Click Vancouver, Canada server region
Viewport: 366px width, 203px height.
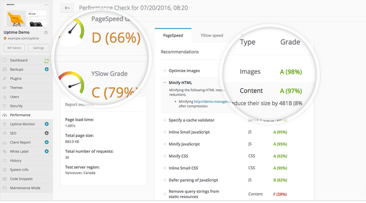point(80,173)
